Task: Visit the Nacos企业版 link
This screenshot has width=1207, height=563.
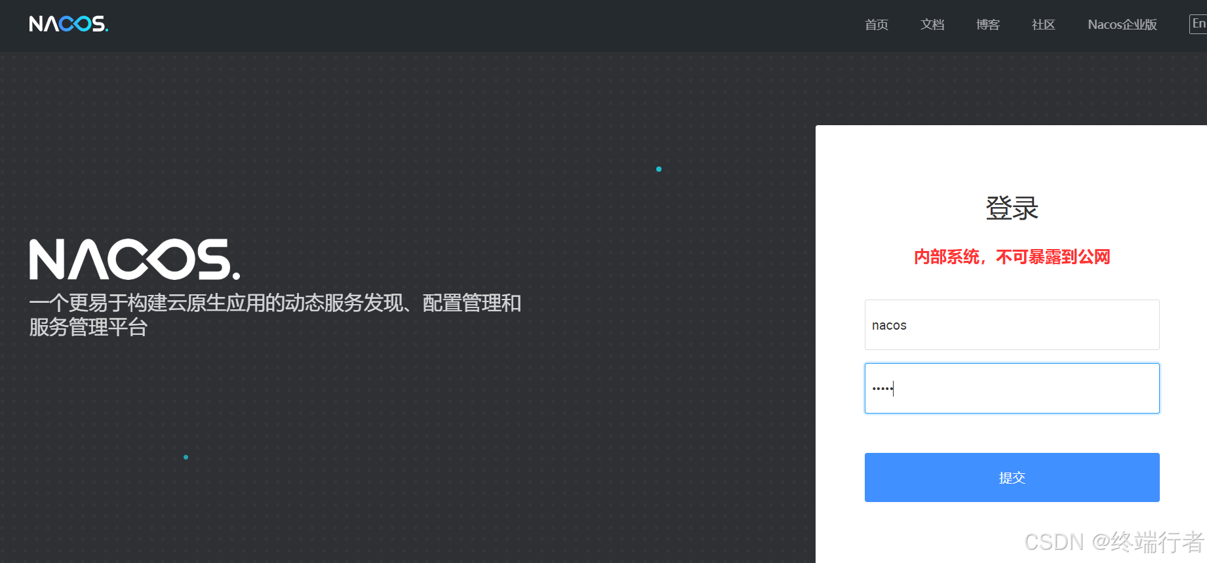Action: tap(1122, 25)
